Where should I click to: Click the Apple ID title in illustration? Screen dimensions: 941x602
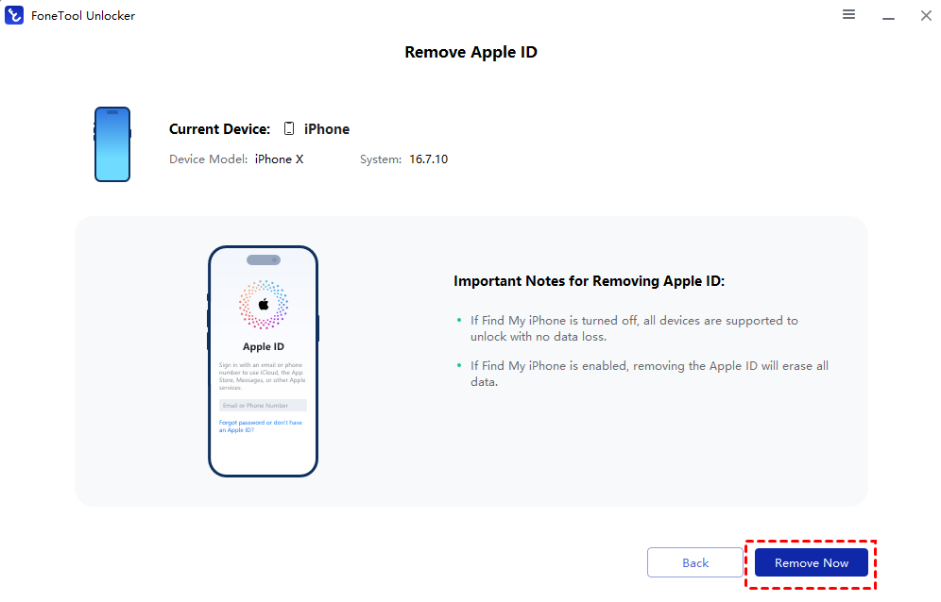pos(263,347)
